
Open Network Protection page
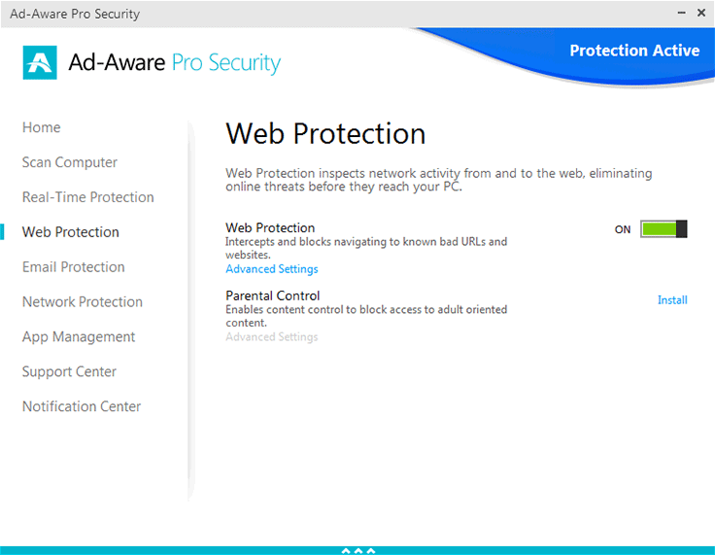(x=83, y=302)
